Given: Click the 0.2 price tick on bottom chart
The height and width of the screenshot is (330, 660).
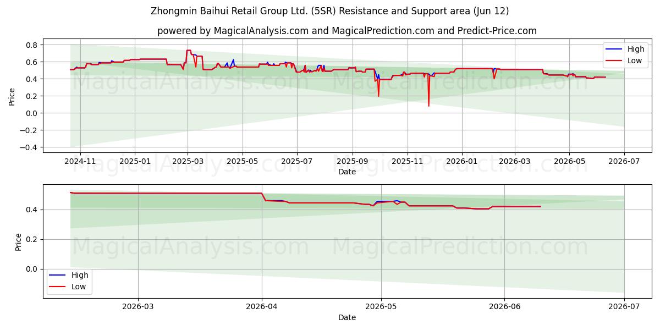Looking at the screenshot, I should [31, 239].
